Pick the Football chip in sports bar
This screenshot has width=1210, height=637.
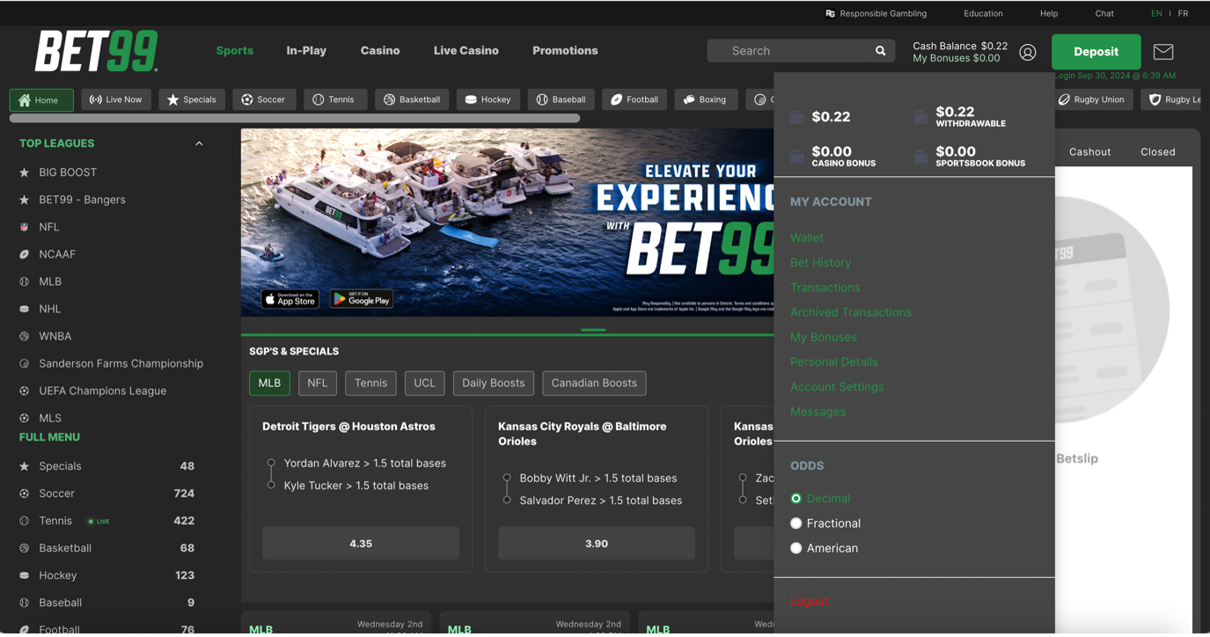click(634, 99)
